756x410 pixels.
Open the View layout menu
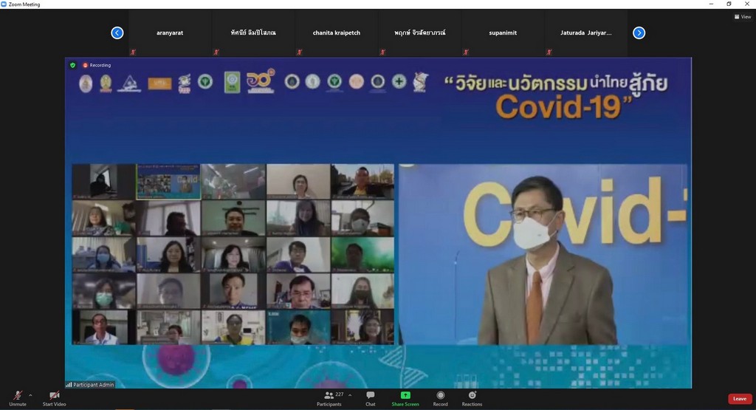point(742,16)
